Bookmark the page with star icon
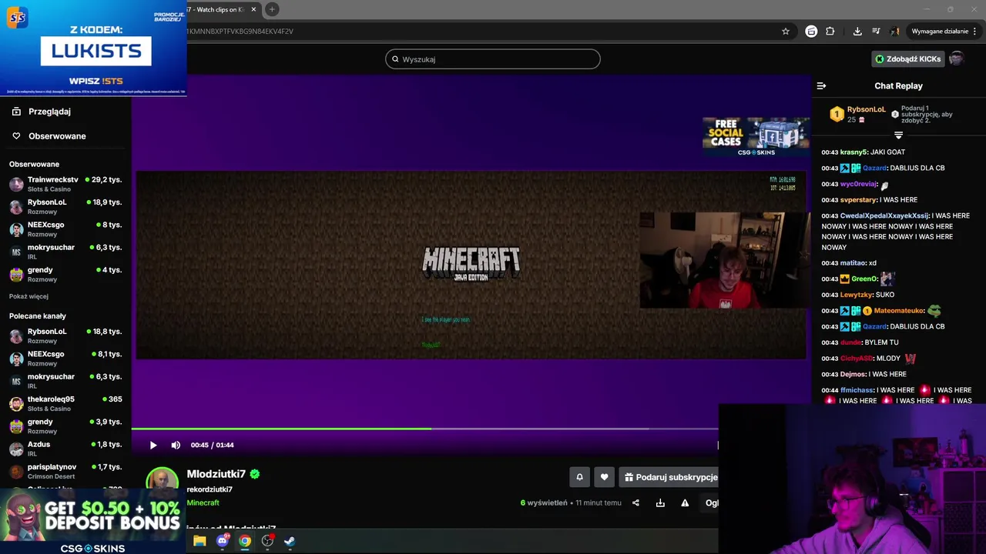Viewport: 986px width, 554px height. coord(786,32)
